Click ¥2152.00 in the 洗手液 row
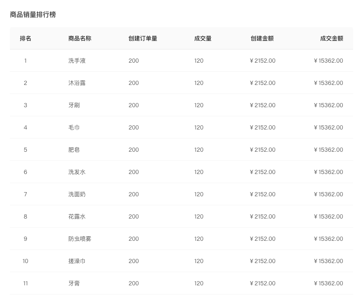Screen dimensions: 363x308 pos(263,61)
